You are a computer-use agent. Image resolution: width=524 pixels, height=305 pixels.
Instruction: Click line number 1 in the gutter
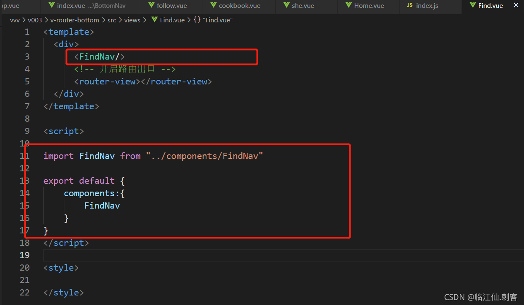[x=27, y=32]
